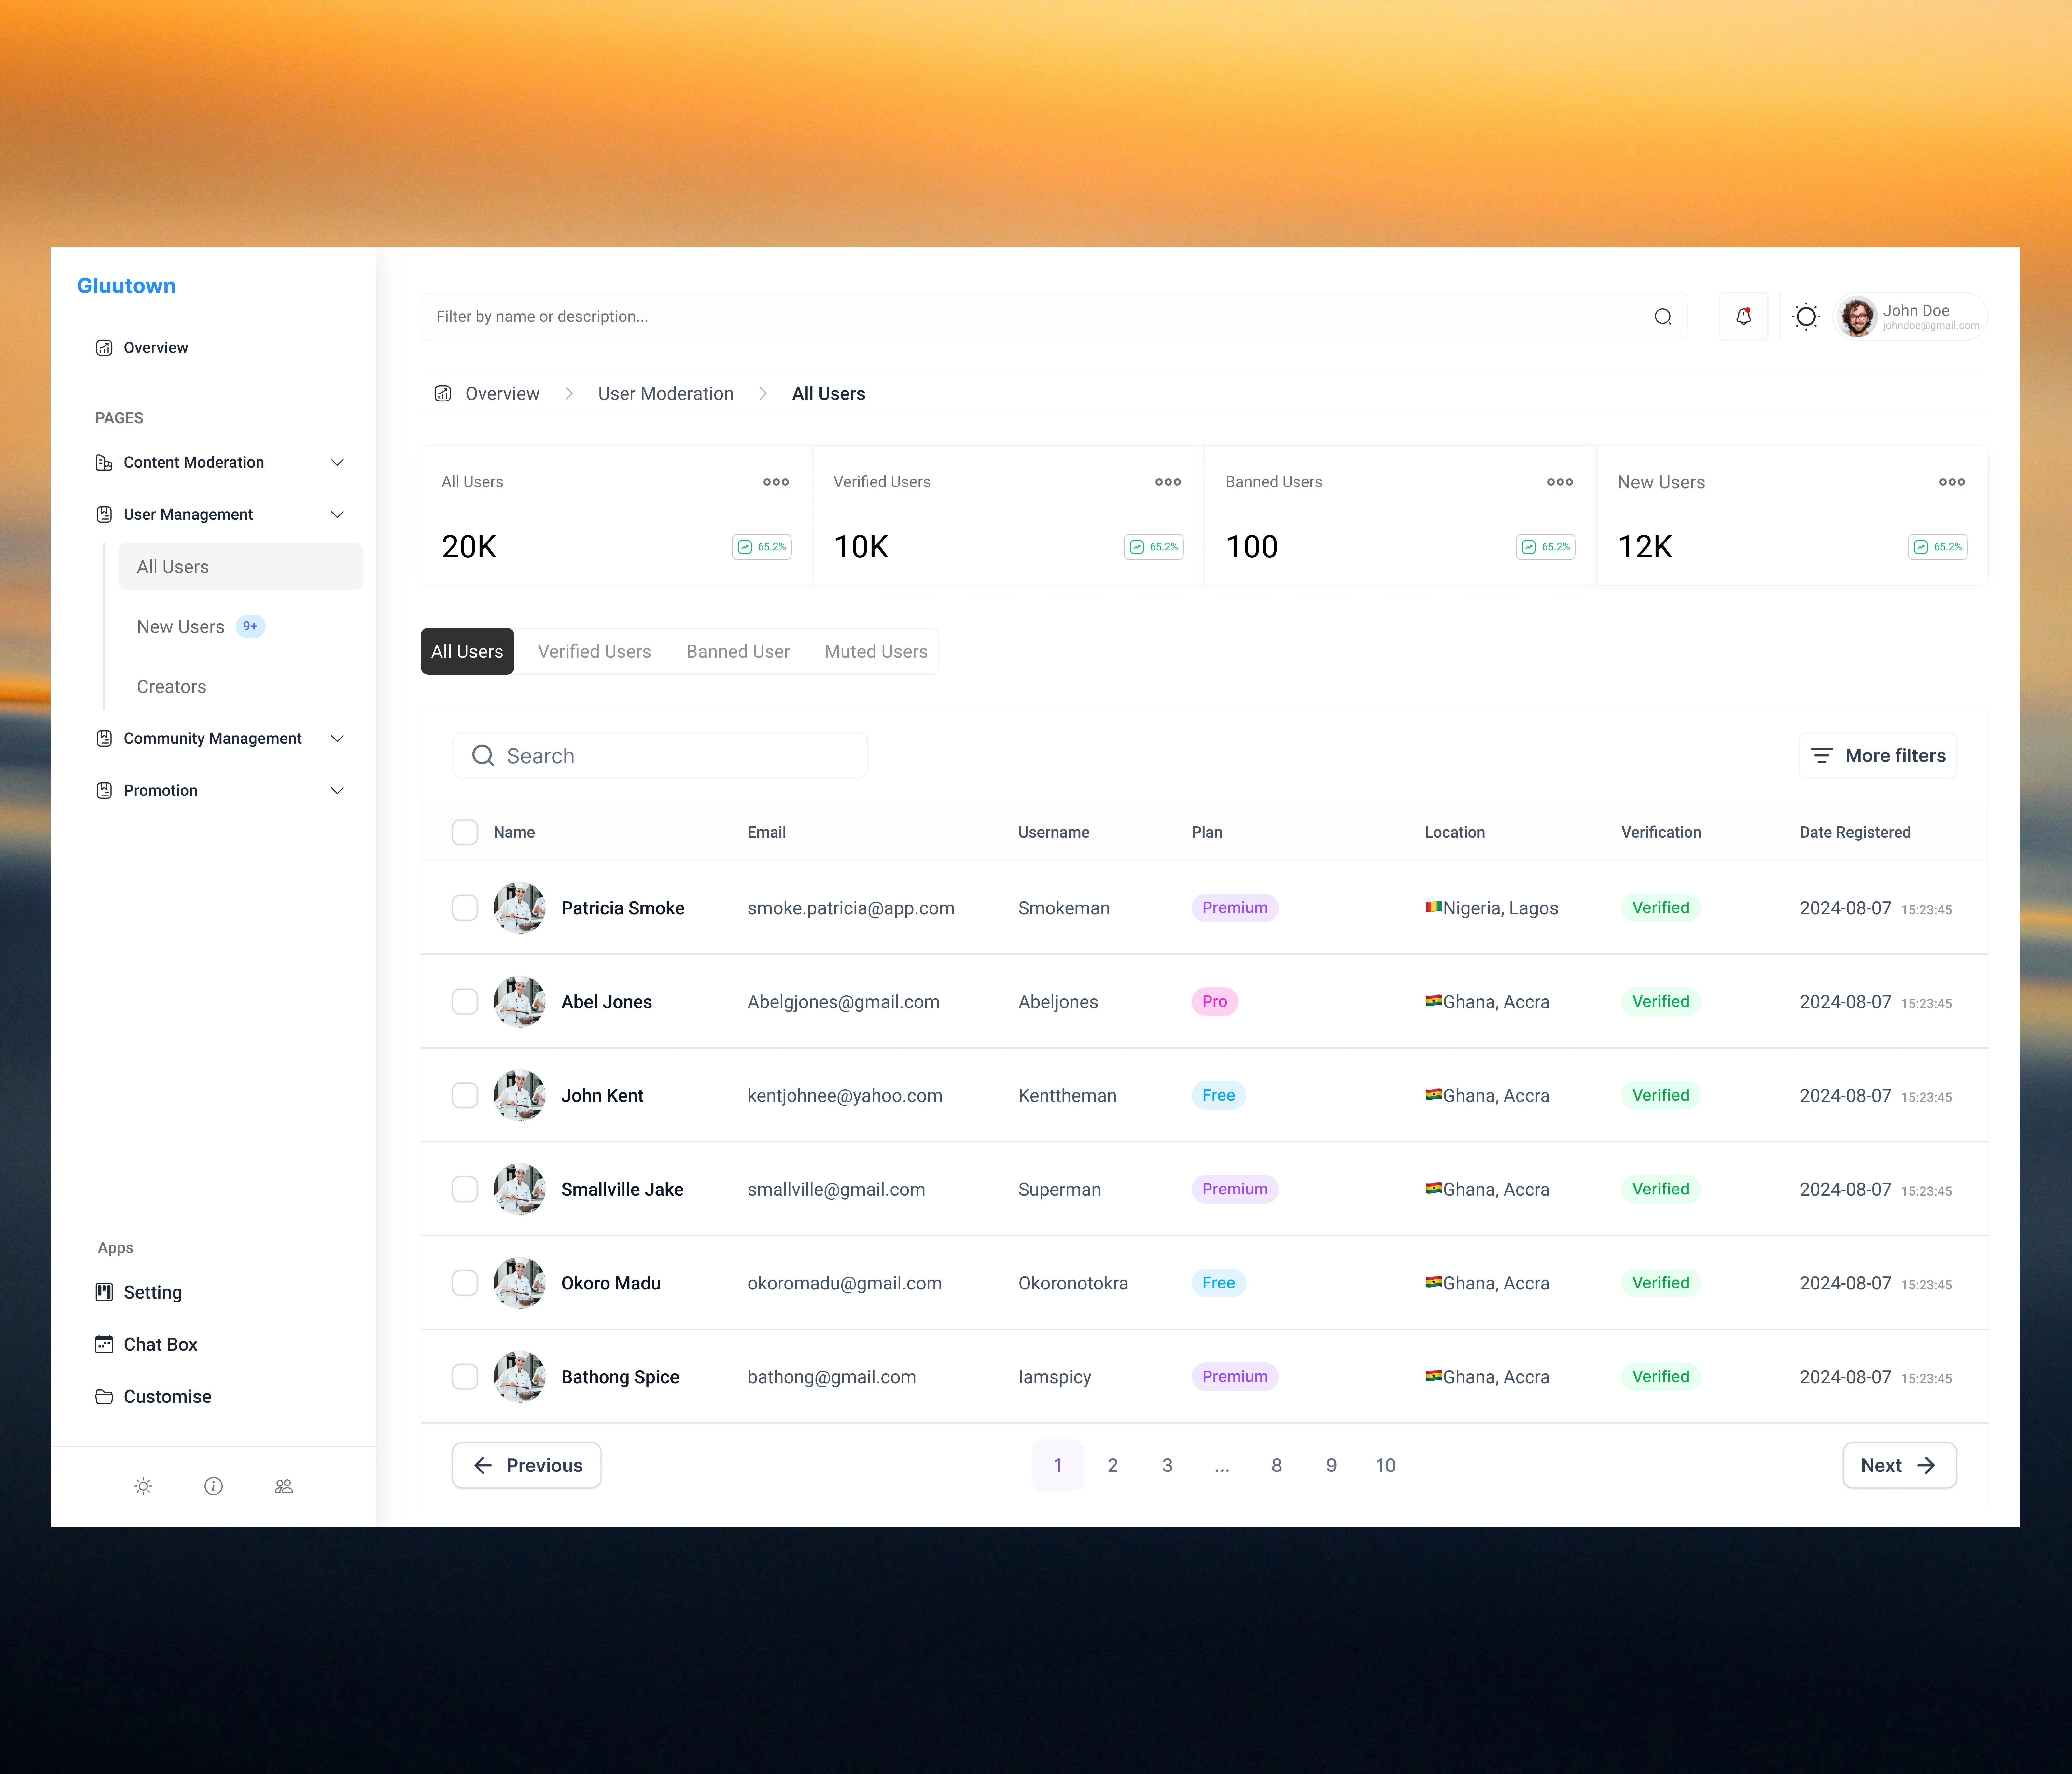Viewport: 2072px width, 1774px height.
Task: Open Chat Box app in sidebar
Action: (x=160, y=1344)
